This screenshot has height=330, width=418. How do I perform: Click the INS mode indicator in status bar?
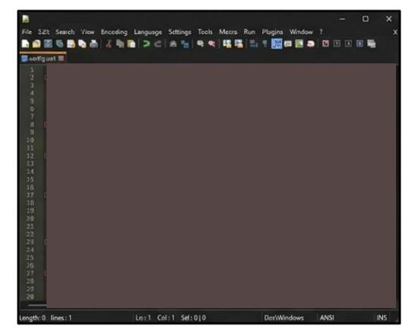click(x=382, y=318)
